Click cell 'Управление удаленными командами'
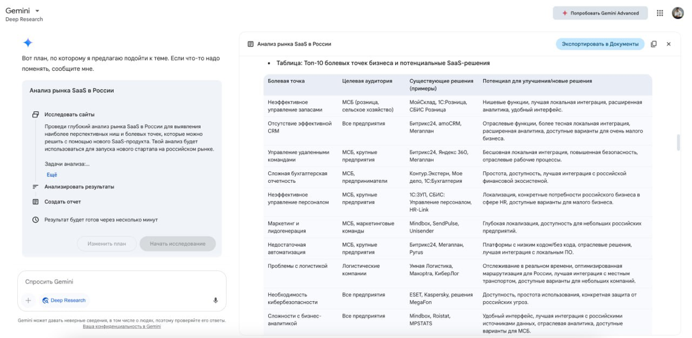Viewport: 692px width, 338px height. tap(298, 156)
